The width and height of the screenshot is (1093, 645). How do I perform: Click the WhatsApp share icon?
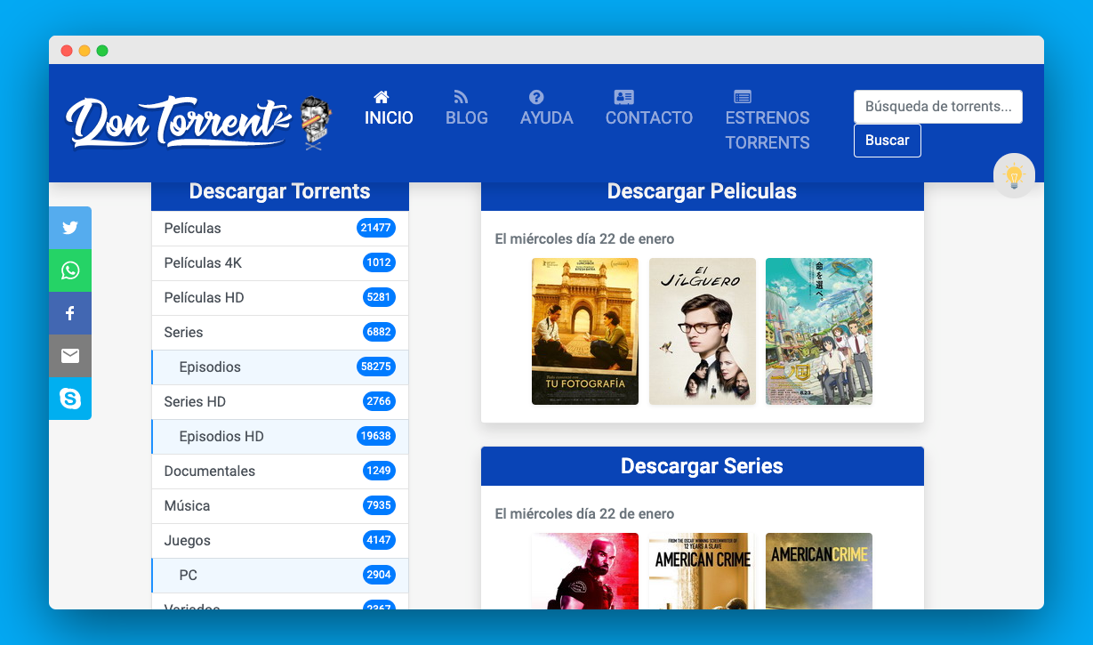coord(70,270)
